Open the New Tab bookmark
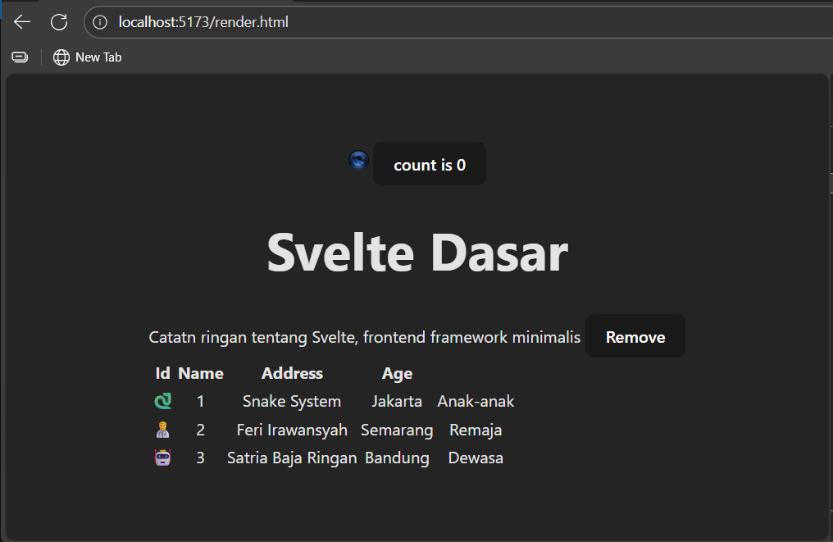 click(88, 57)
